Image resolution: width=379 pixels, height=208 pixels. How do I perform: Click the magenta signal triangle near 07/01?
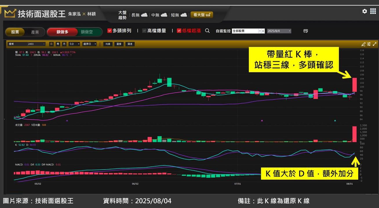(x=262, y=120)
